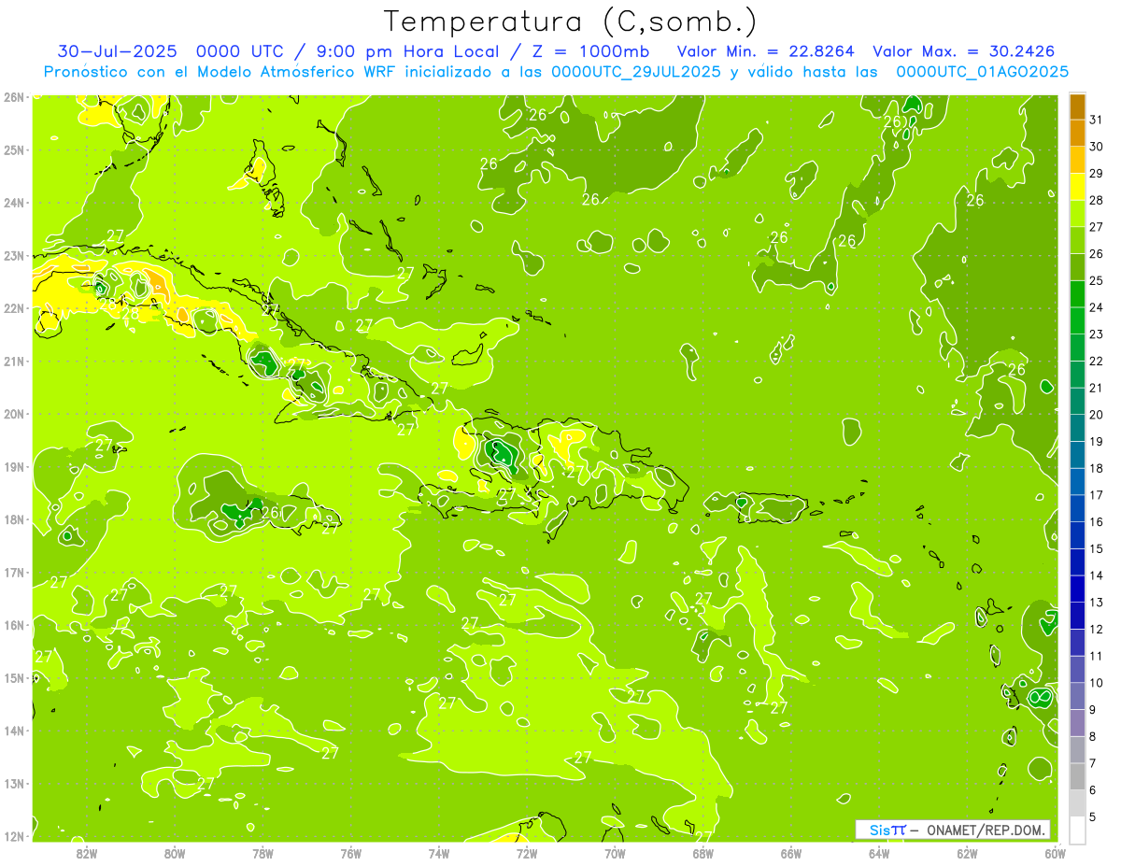Click the color scale label "24"
Viewport: 1121px width, 866px height.
pos(1097,307)
